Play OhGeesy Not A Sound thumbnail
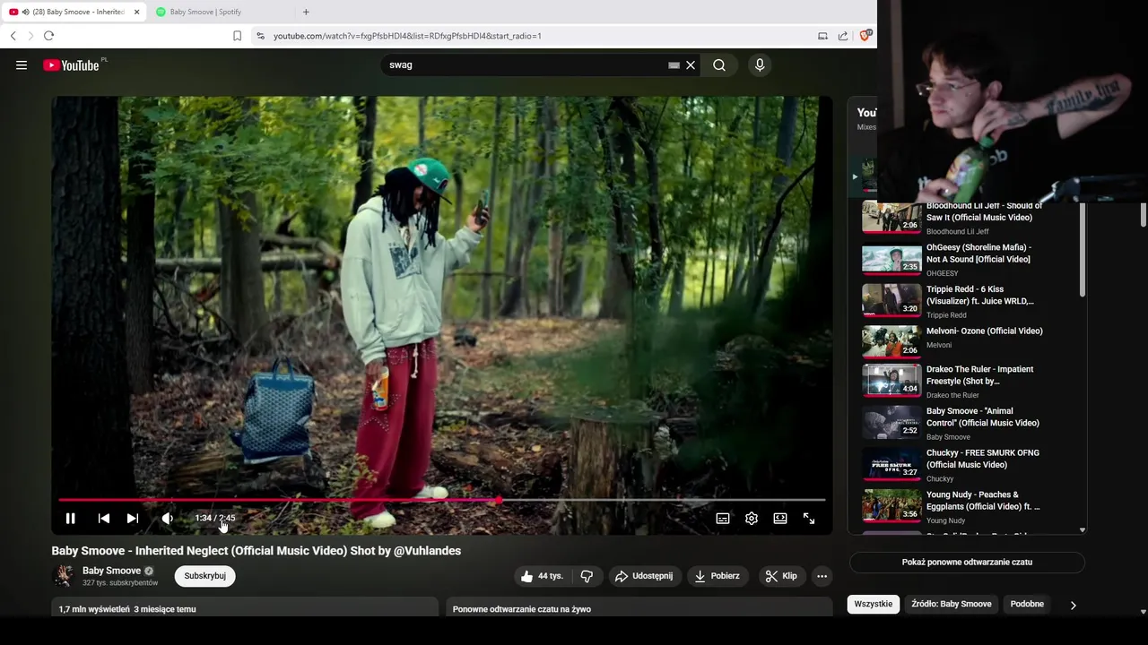1148x645 pixels. pyautogui.click(x=891, y=259)
